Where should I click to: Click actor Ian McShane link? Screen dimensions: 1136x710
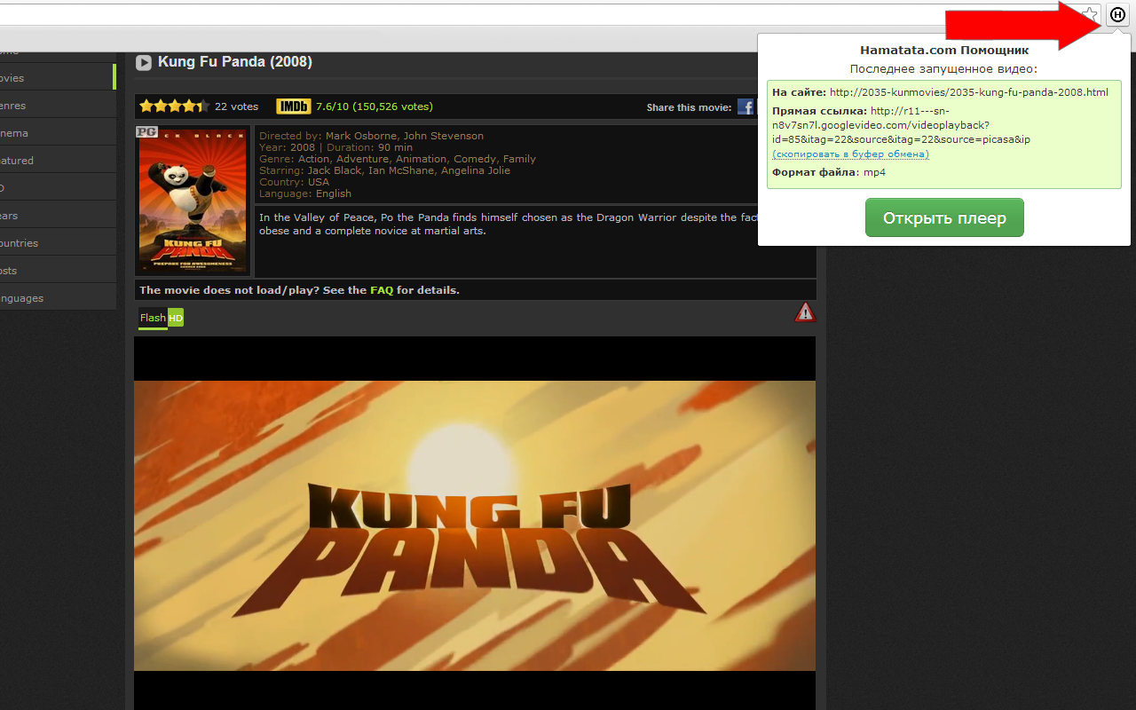point(399,170)
